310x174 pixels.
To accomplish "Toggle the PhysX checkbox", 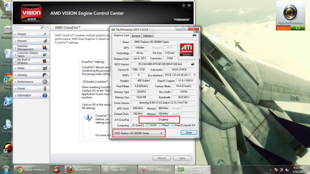I will [160, 125].
